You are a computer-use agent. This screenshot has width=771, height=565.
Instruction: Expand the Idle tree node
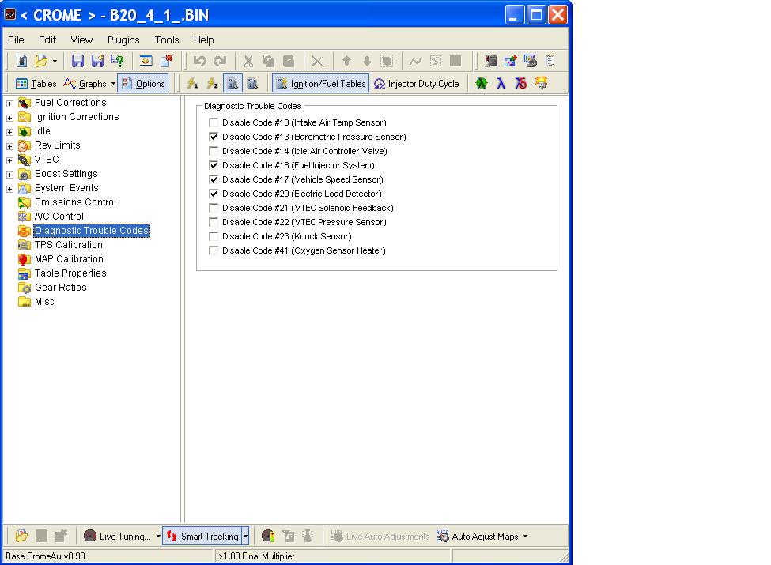coord(9,132)
